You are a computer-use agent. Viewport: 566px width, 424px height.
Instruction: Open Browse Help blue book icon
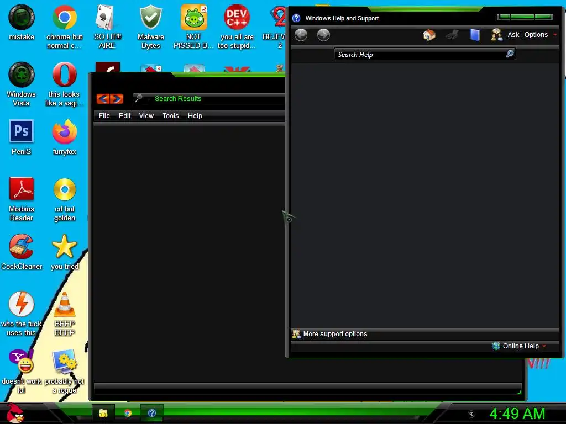pos(474,35)
